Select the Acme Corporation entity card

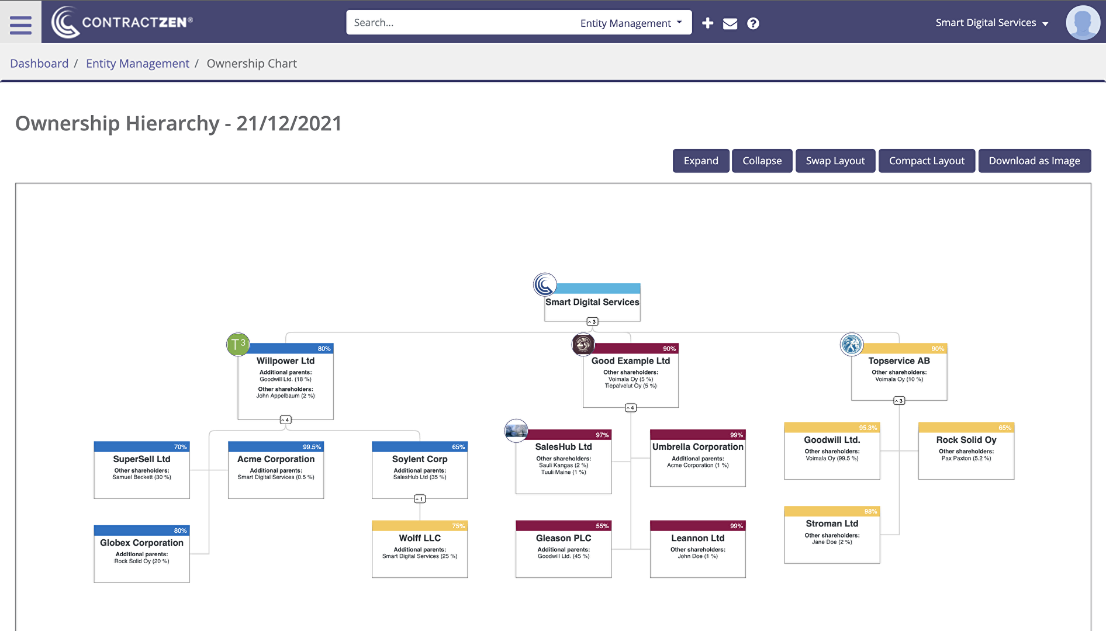click(276, 470)
